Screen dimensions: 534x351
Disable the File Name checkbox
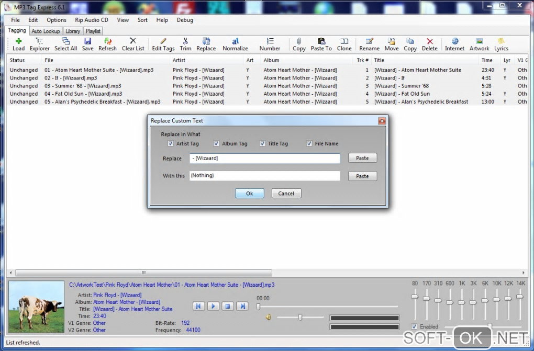(309, 143)
